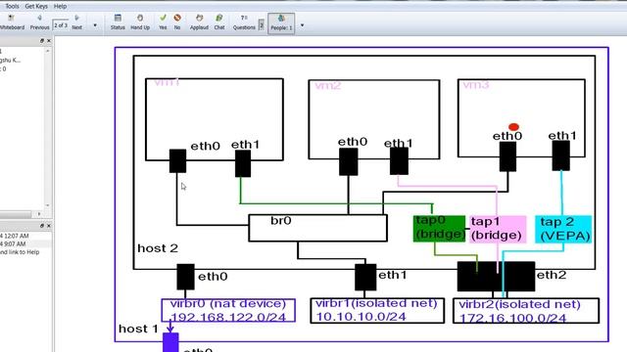Screen dimensions: 627x352
Task: Send Applaud reaction
Action: 199,22
